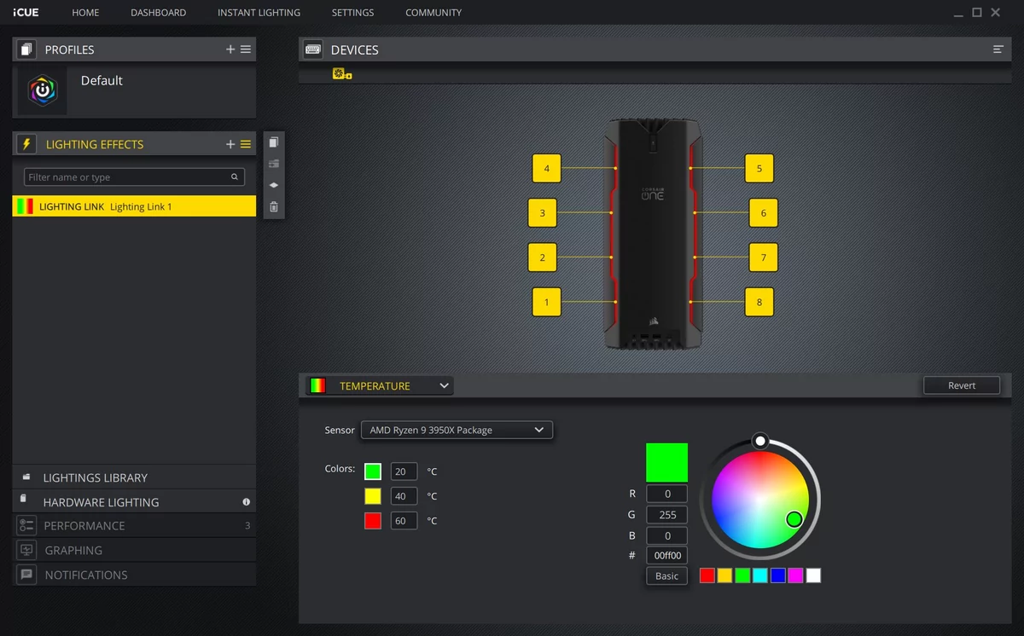The height and width of the screenshot is (636, 1024).
Task: Copy the selected lighting effect
Action: [x=273, y=142]
